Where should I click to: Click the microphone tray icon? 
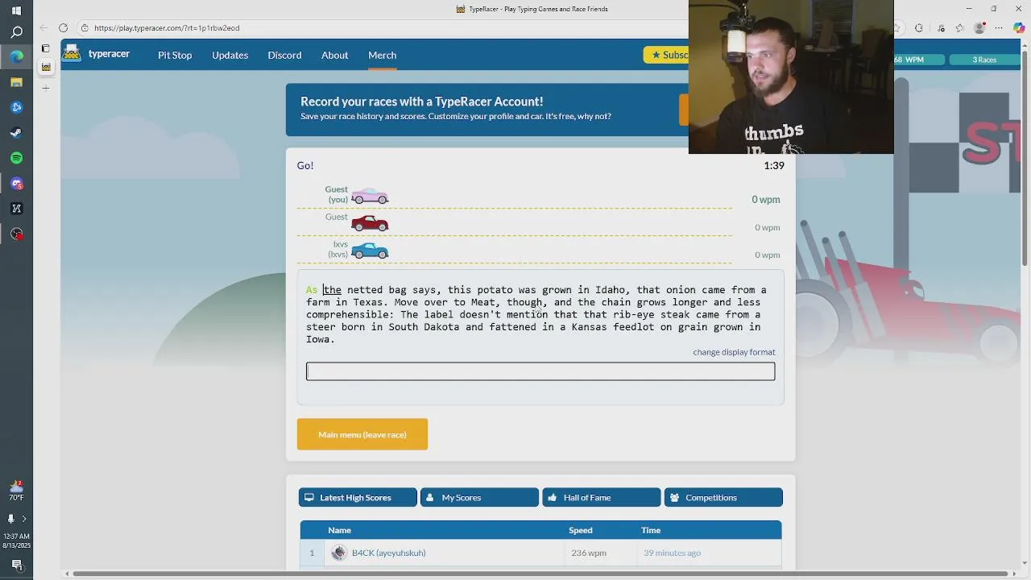(x=10, y=520)
